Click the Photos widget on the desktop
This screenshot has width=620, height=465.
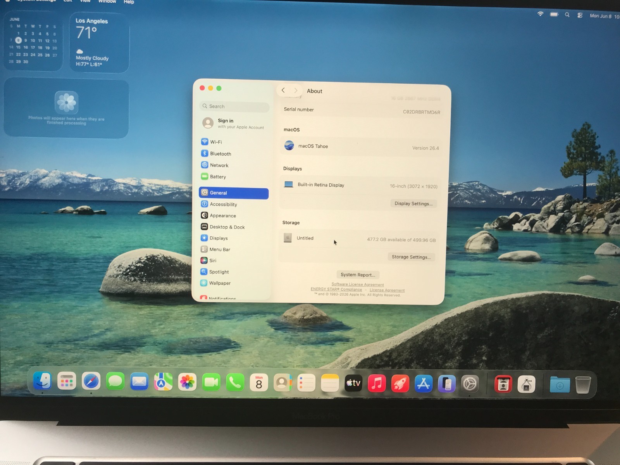(x=66, y=108)
